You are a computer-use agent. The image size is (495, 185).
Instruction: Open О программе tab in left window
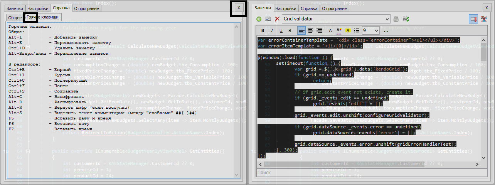point(86,8)
